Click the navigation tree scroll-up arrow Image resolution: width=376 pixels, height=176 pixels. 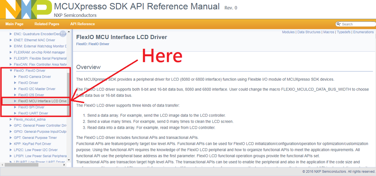pos(69,32)
